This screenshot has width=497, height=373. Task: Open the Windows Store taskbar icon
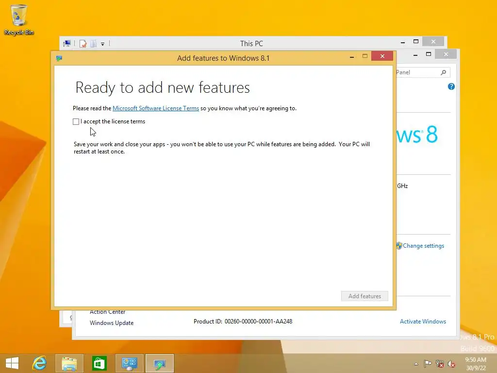(x=99, y=363)
